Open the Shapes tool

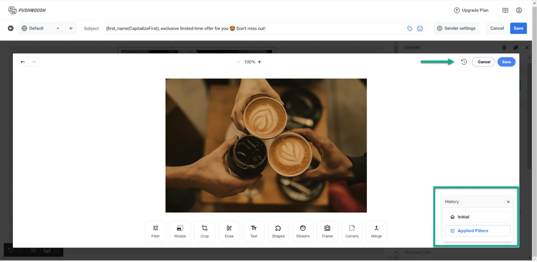tap(278, 231)
